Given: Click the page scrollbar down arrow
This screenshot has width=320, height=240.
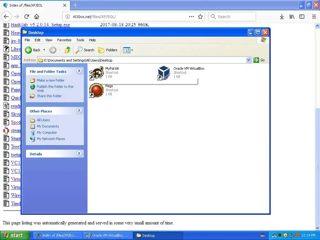Looking at the screenshot, I should pos(317,228).
